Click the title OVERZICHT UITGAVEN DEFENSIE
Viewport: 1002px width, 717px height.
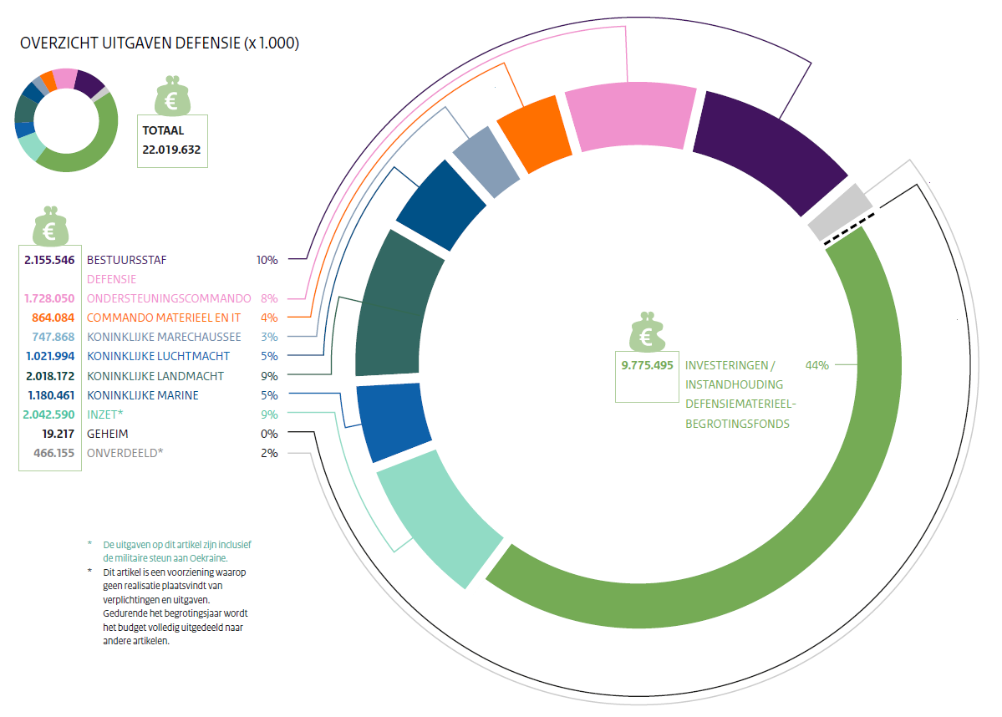tap(160, 43)
